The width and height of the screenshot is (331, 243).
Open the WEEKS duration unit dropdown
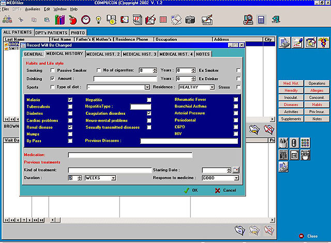113,178
